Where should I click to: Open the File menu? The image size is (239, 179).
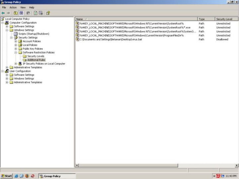(x=4, y=7)
